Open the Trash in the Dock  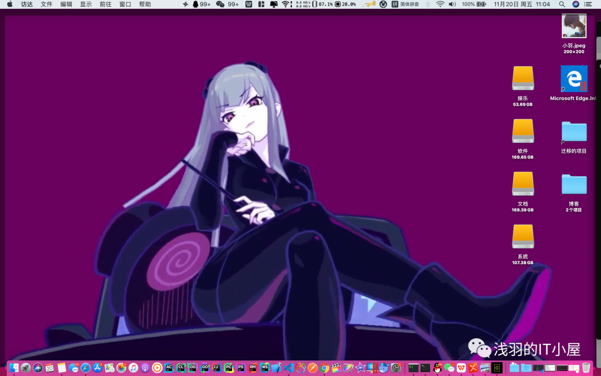[586, 368]
